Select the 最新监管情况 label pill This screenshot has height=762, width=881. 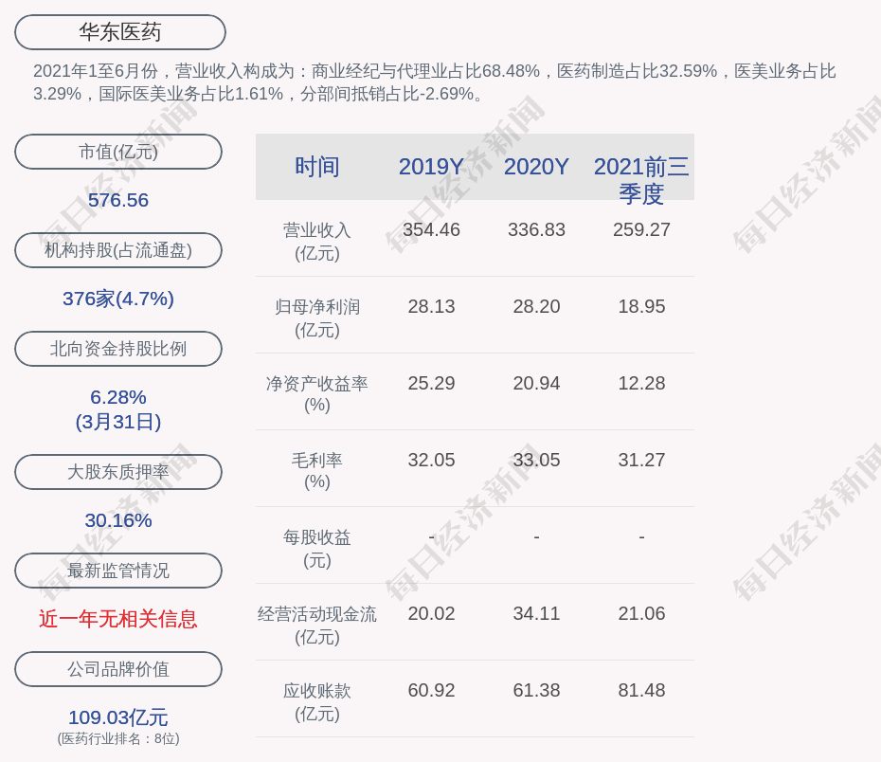pos(118,571)
